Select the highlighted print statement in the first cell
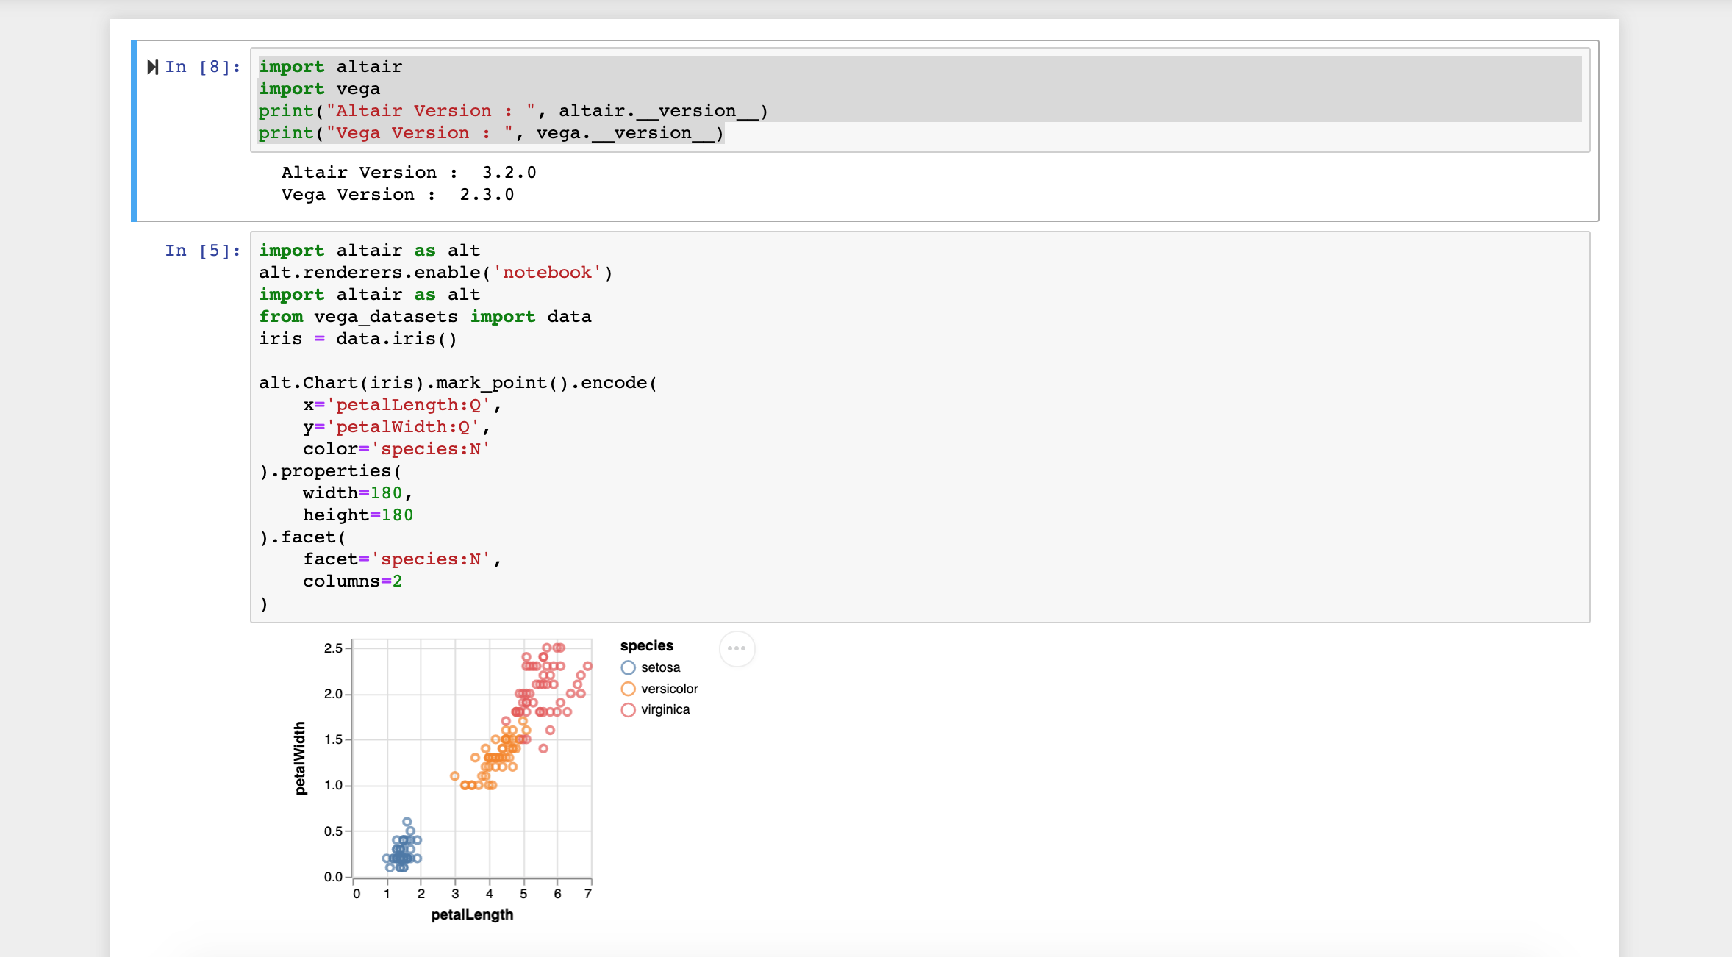1732x957 pixels. point(490,132)
